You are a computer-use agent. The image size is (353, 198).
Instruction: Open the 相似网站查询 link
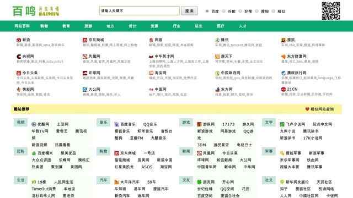click(322, 109)
